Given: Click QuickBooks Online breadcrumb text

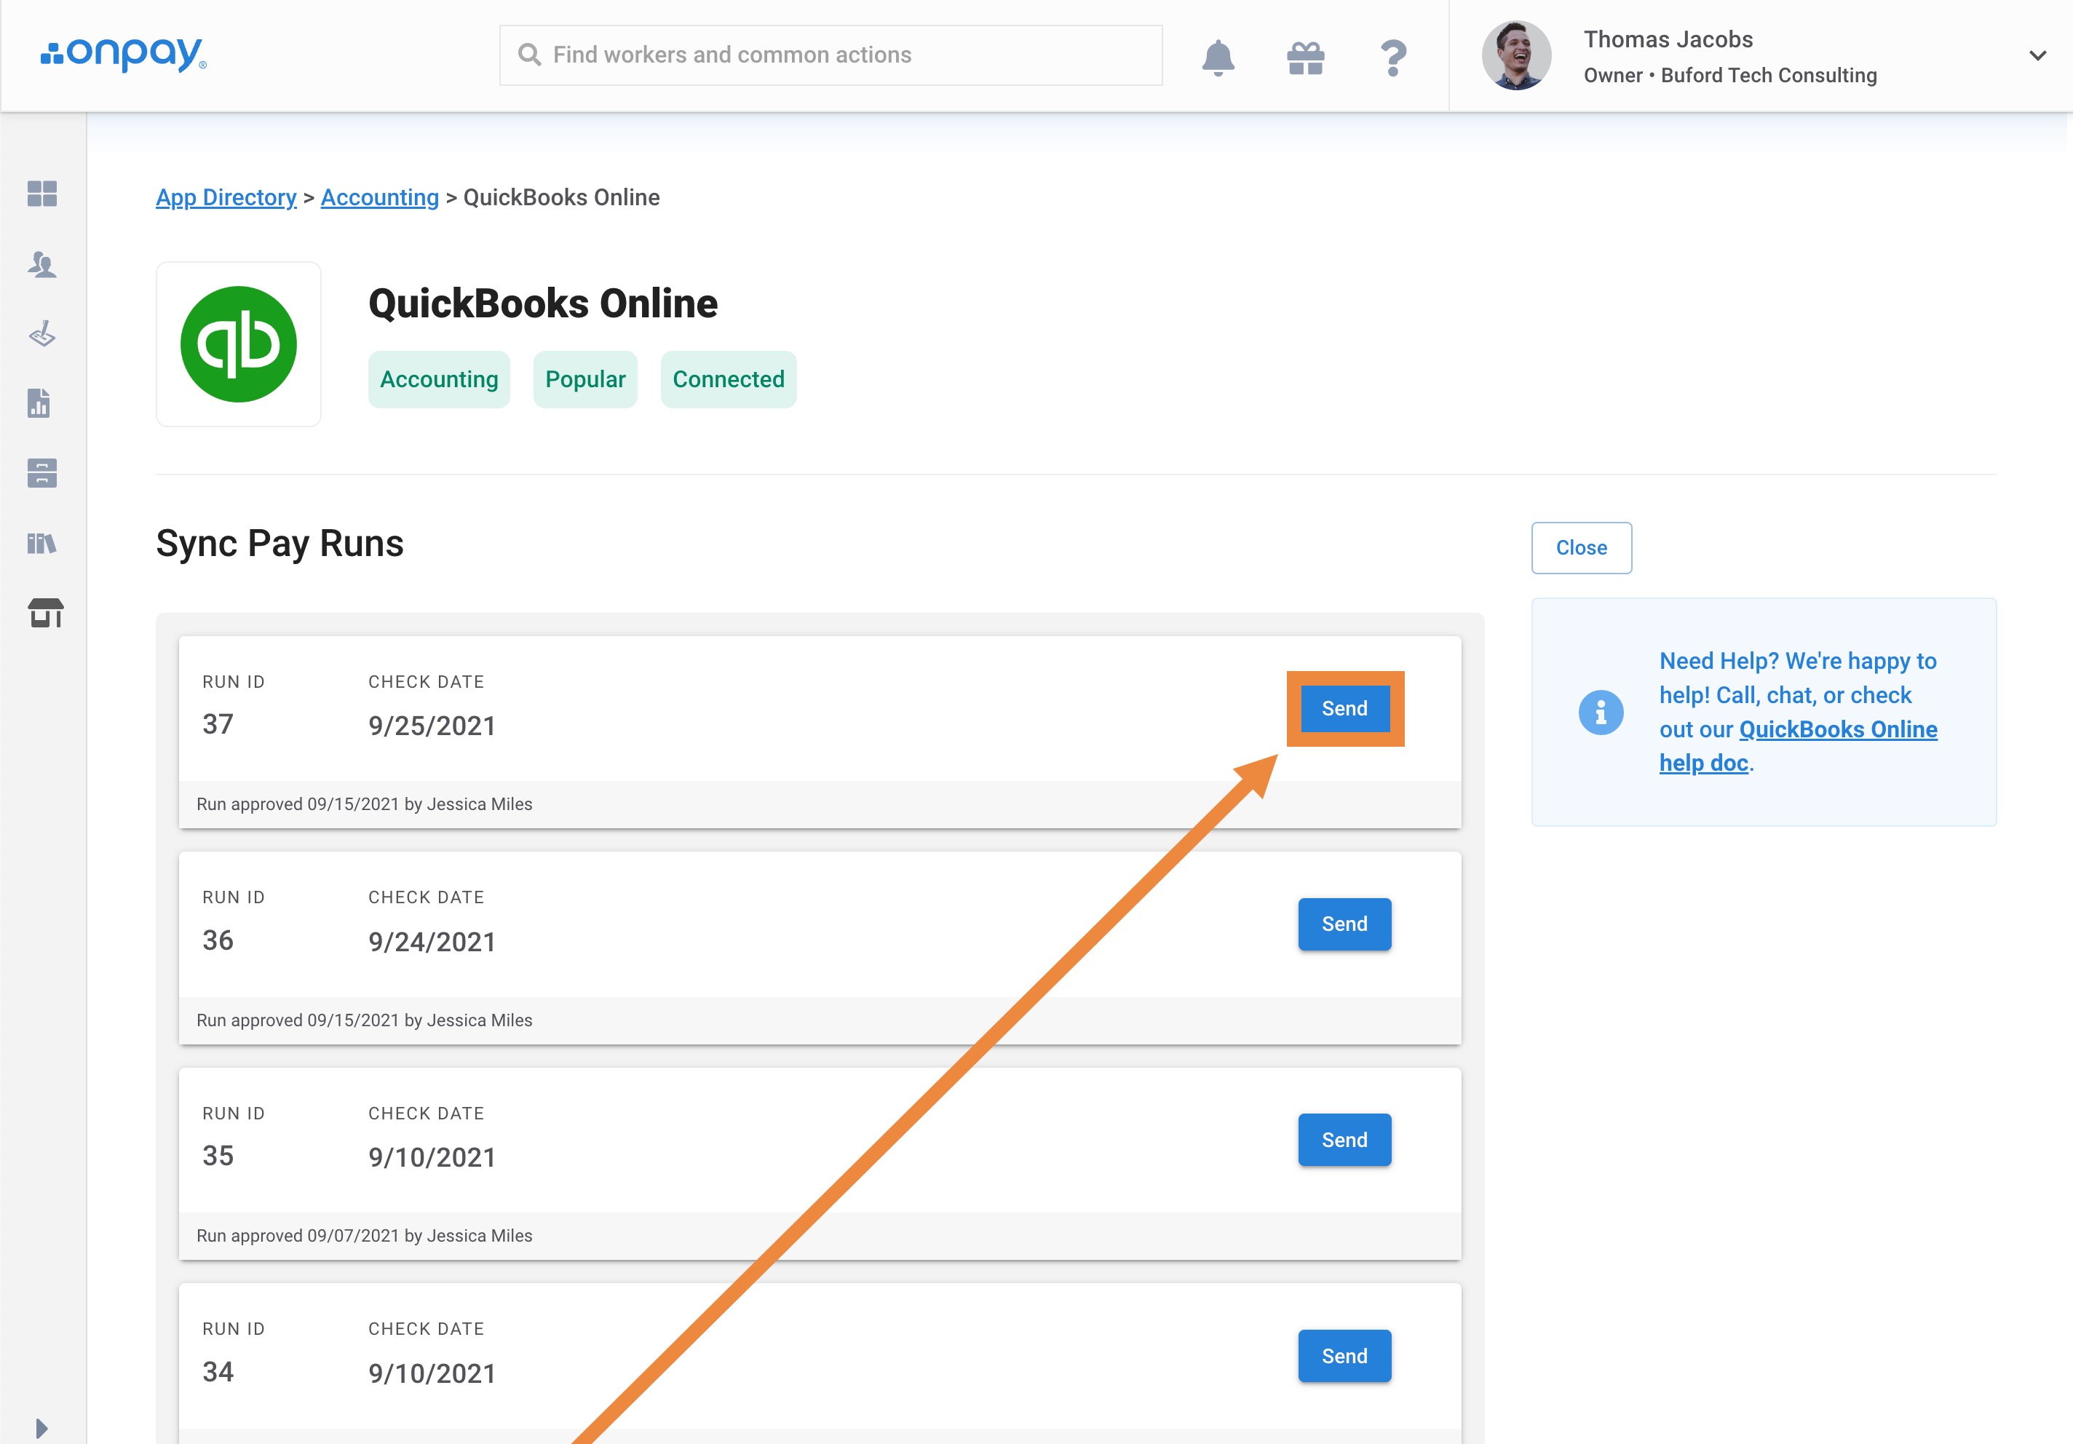Looking at the screenshot, I should click(x=560, y=197).
